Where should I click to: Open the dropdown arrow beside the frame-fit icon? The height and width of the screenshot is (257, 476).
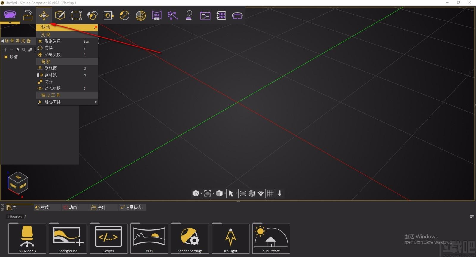click(213, 194)
